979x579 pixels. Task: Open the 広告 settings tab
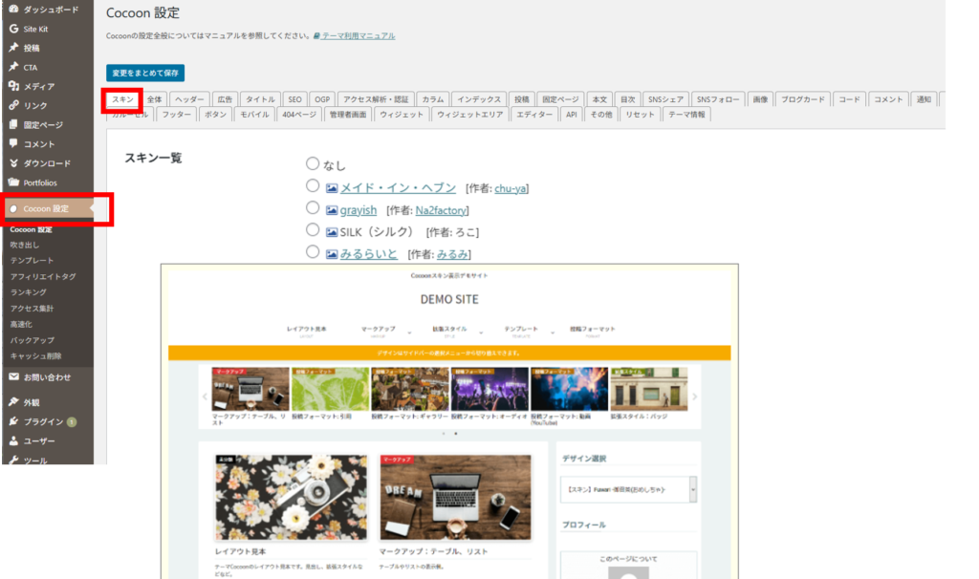(225, 99)
